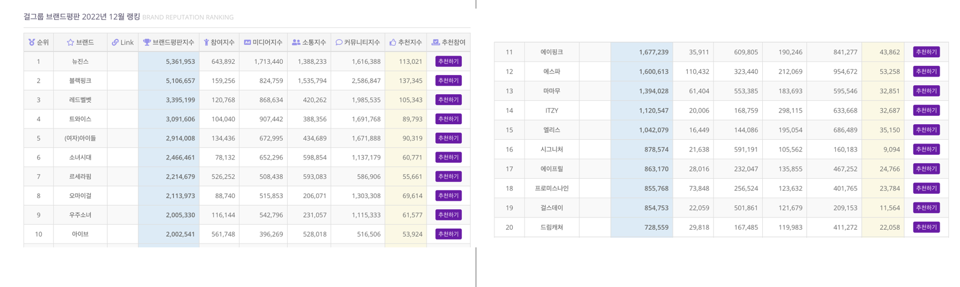Click 추천하기 for 드림캐쳐
The height and width of the screenshot is (287, 960).
click(926, 227)
